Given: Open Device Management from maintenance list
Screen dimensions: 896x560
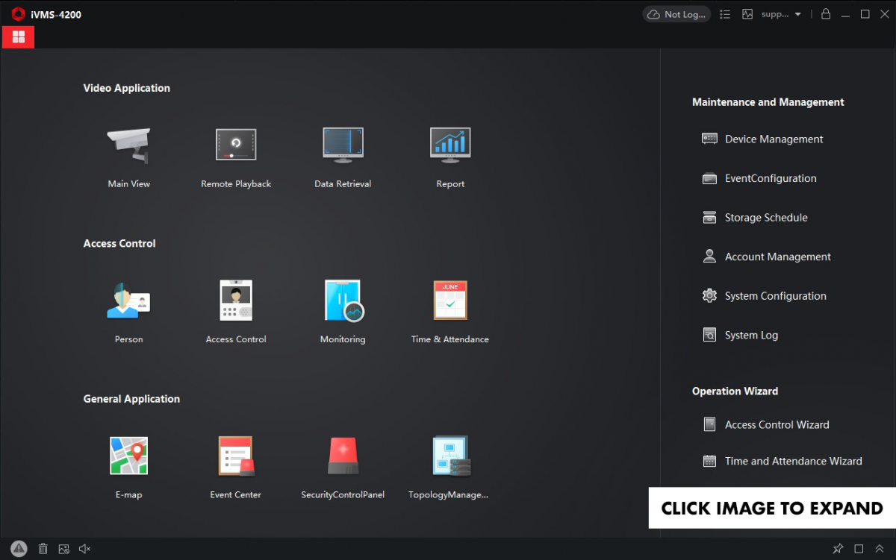Looking at the screenshot, I should click(774, 139).
